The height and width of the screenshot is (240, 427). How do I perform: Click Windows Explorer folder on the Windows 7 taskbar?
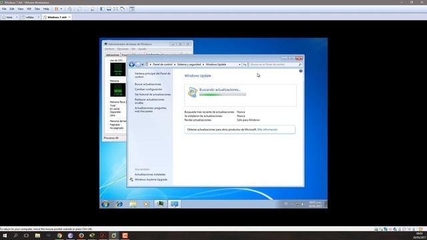coord(133,204)
